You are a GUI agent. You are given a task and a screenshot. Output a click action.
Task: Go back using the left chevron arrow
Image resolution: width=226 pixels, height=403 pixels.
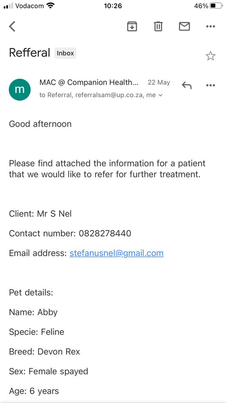click(12, 26)
